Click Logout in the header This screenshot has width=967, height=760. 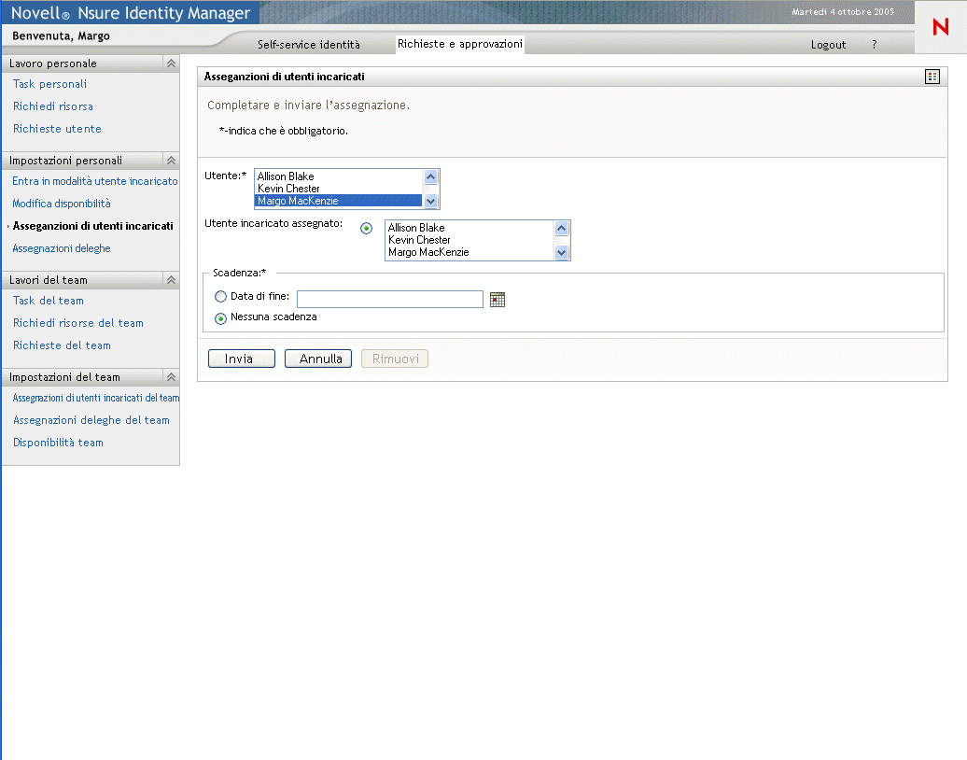coord(828,45)
